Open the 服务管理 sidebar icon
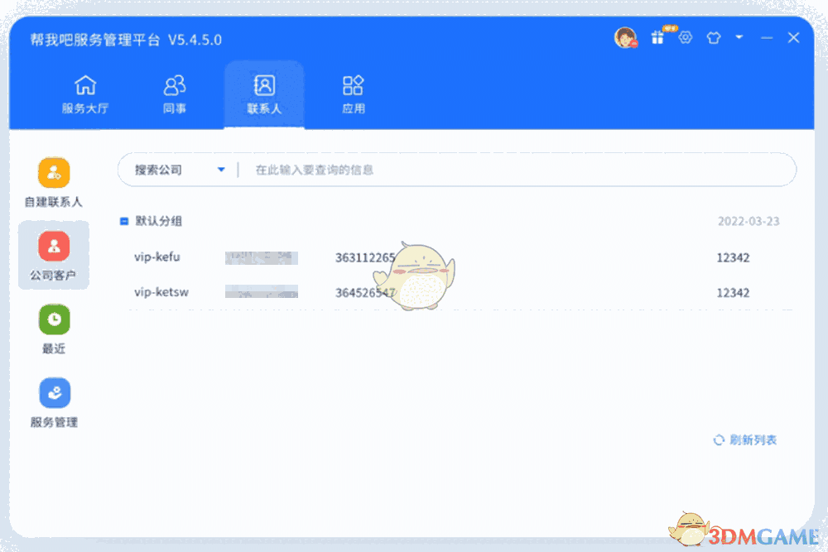The image size is (828, 552). pyautogui.click(x=53, y=392)
